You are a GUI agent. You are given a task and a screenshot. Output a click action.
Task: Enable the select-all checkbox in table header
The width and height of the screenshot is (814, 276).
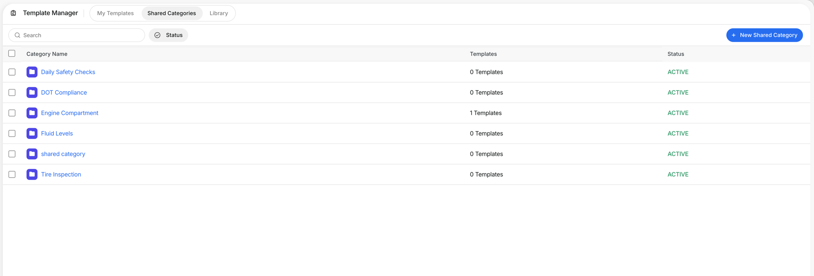[x=12, y=53]
